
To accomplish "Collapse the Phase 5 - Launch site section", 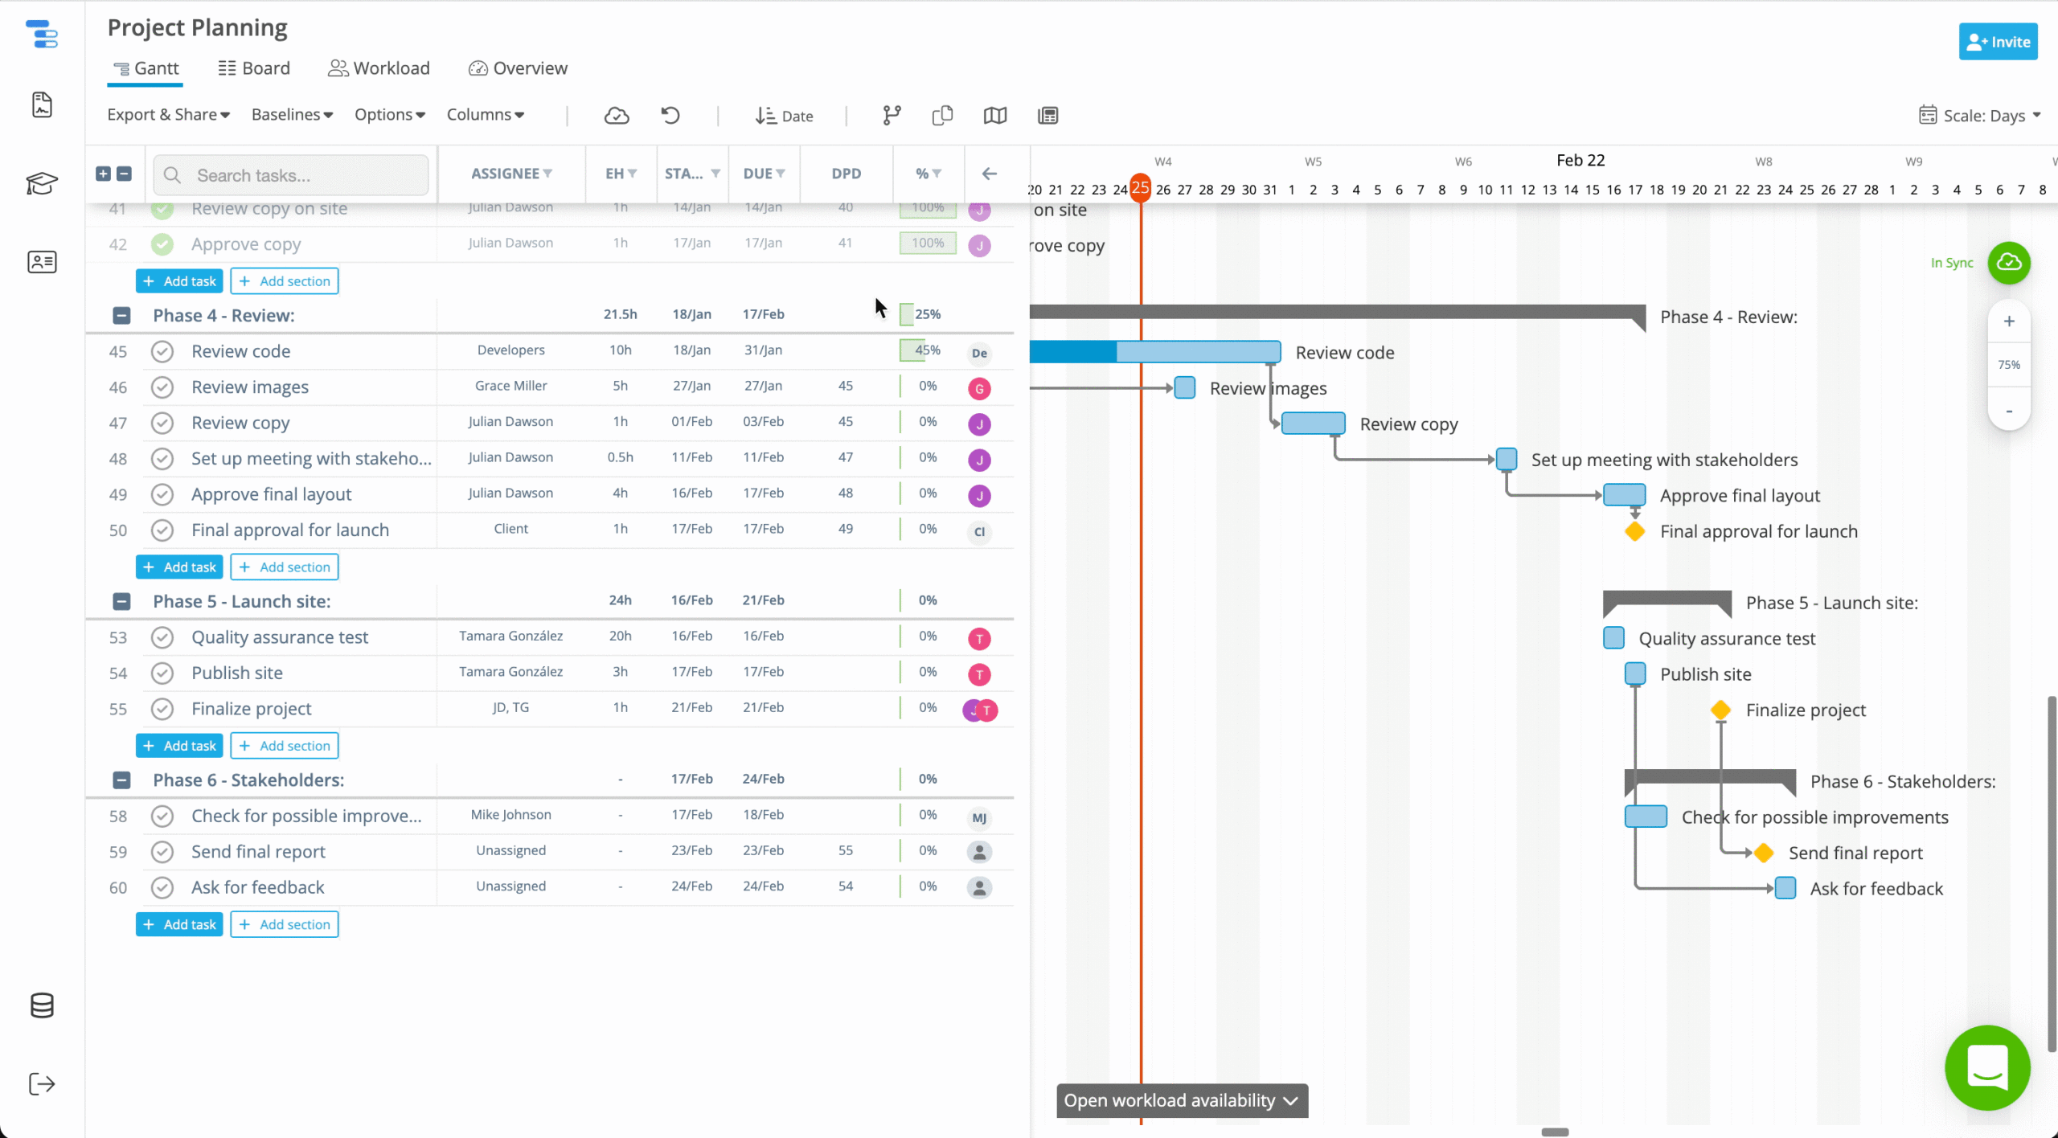I will tap(121, 601).
